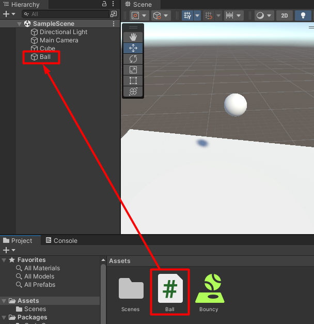Open grid snapping dropdown arrow
The image size is (314, 324).
click(x=218, y=16)
